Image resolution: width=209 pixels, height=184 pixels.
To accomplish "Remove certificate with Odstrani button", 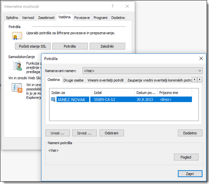I will 112,133.
